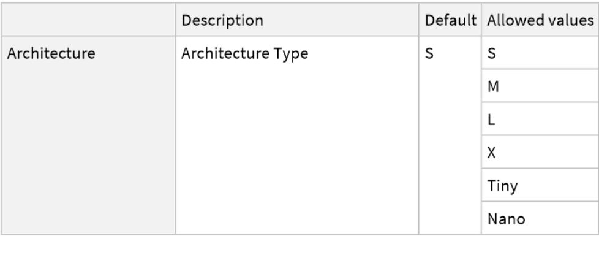Click blank area below the Architecture label
599x255 pixels.
coord(88,153)
